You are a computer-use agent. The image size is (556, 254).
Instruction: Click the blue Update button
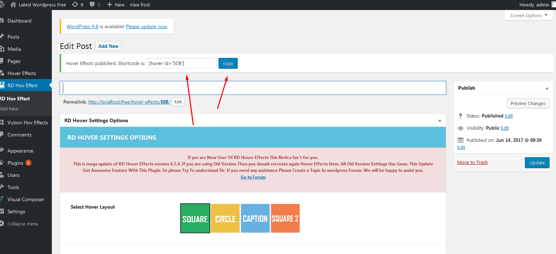pos(537,163)
